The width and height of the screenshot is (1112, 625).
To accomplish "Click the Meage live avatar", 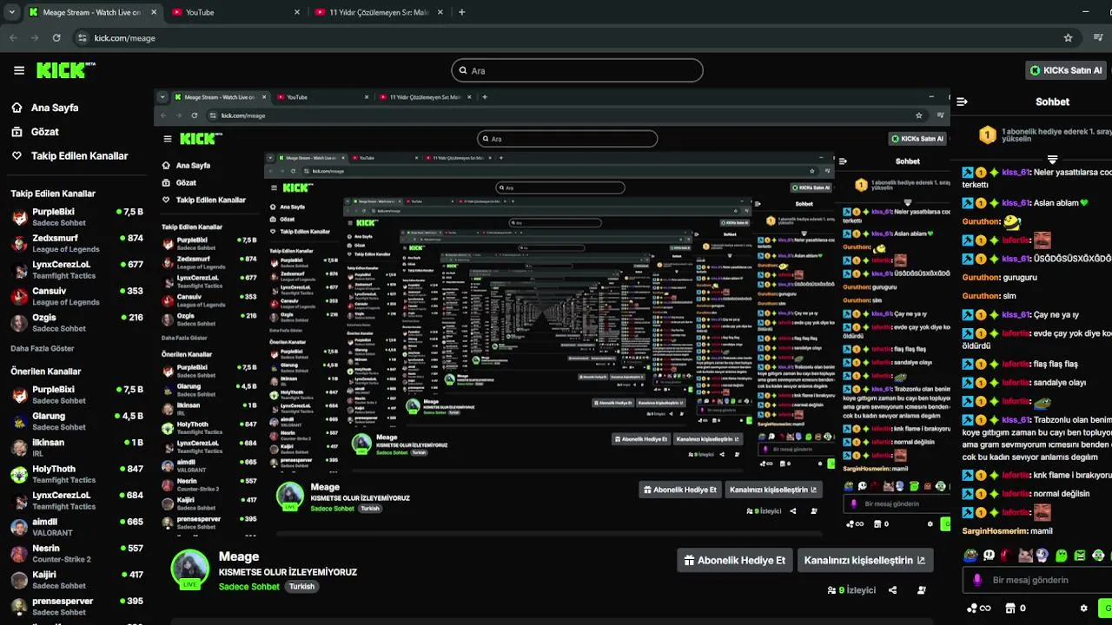I will pos(189,569).
